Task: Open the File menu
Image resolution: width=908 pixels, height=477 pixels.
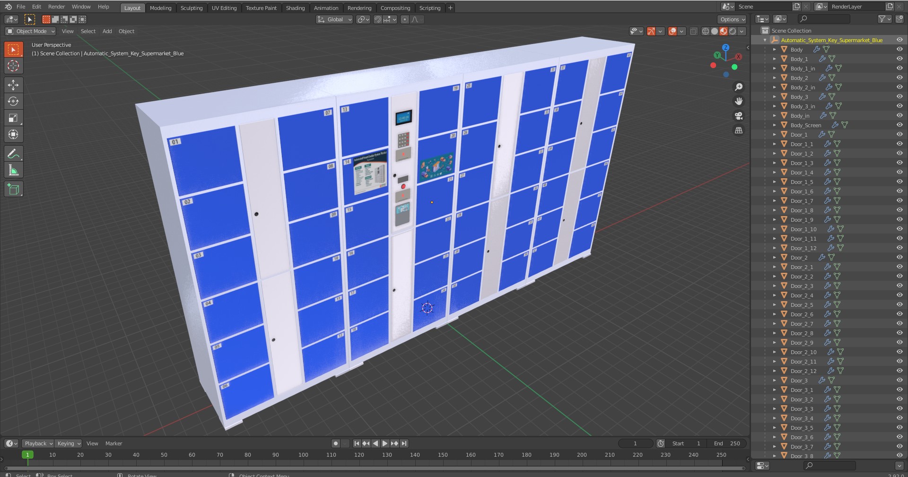Action: point(21,7)
